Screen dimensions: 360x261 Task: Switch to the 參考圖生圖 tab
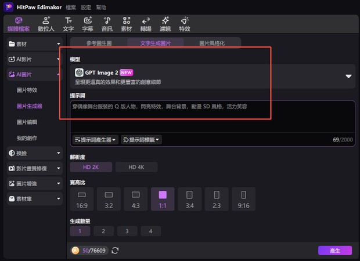(x=99, y=43)
